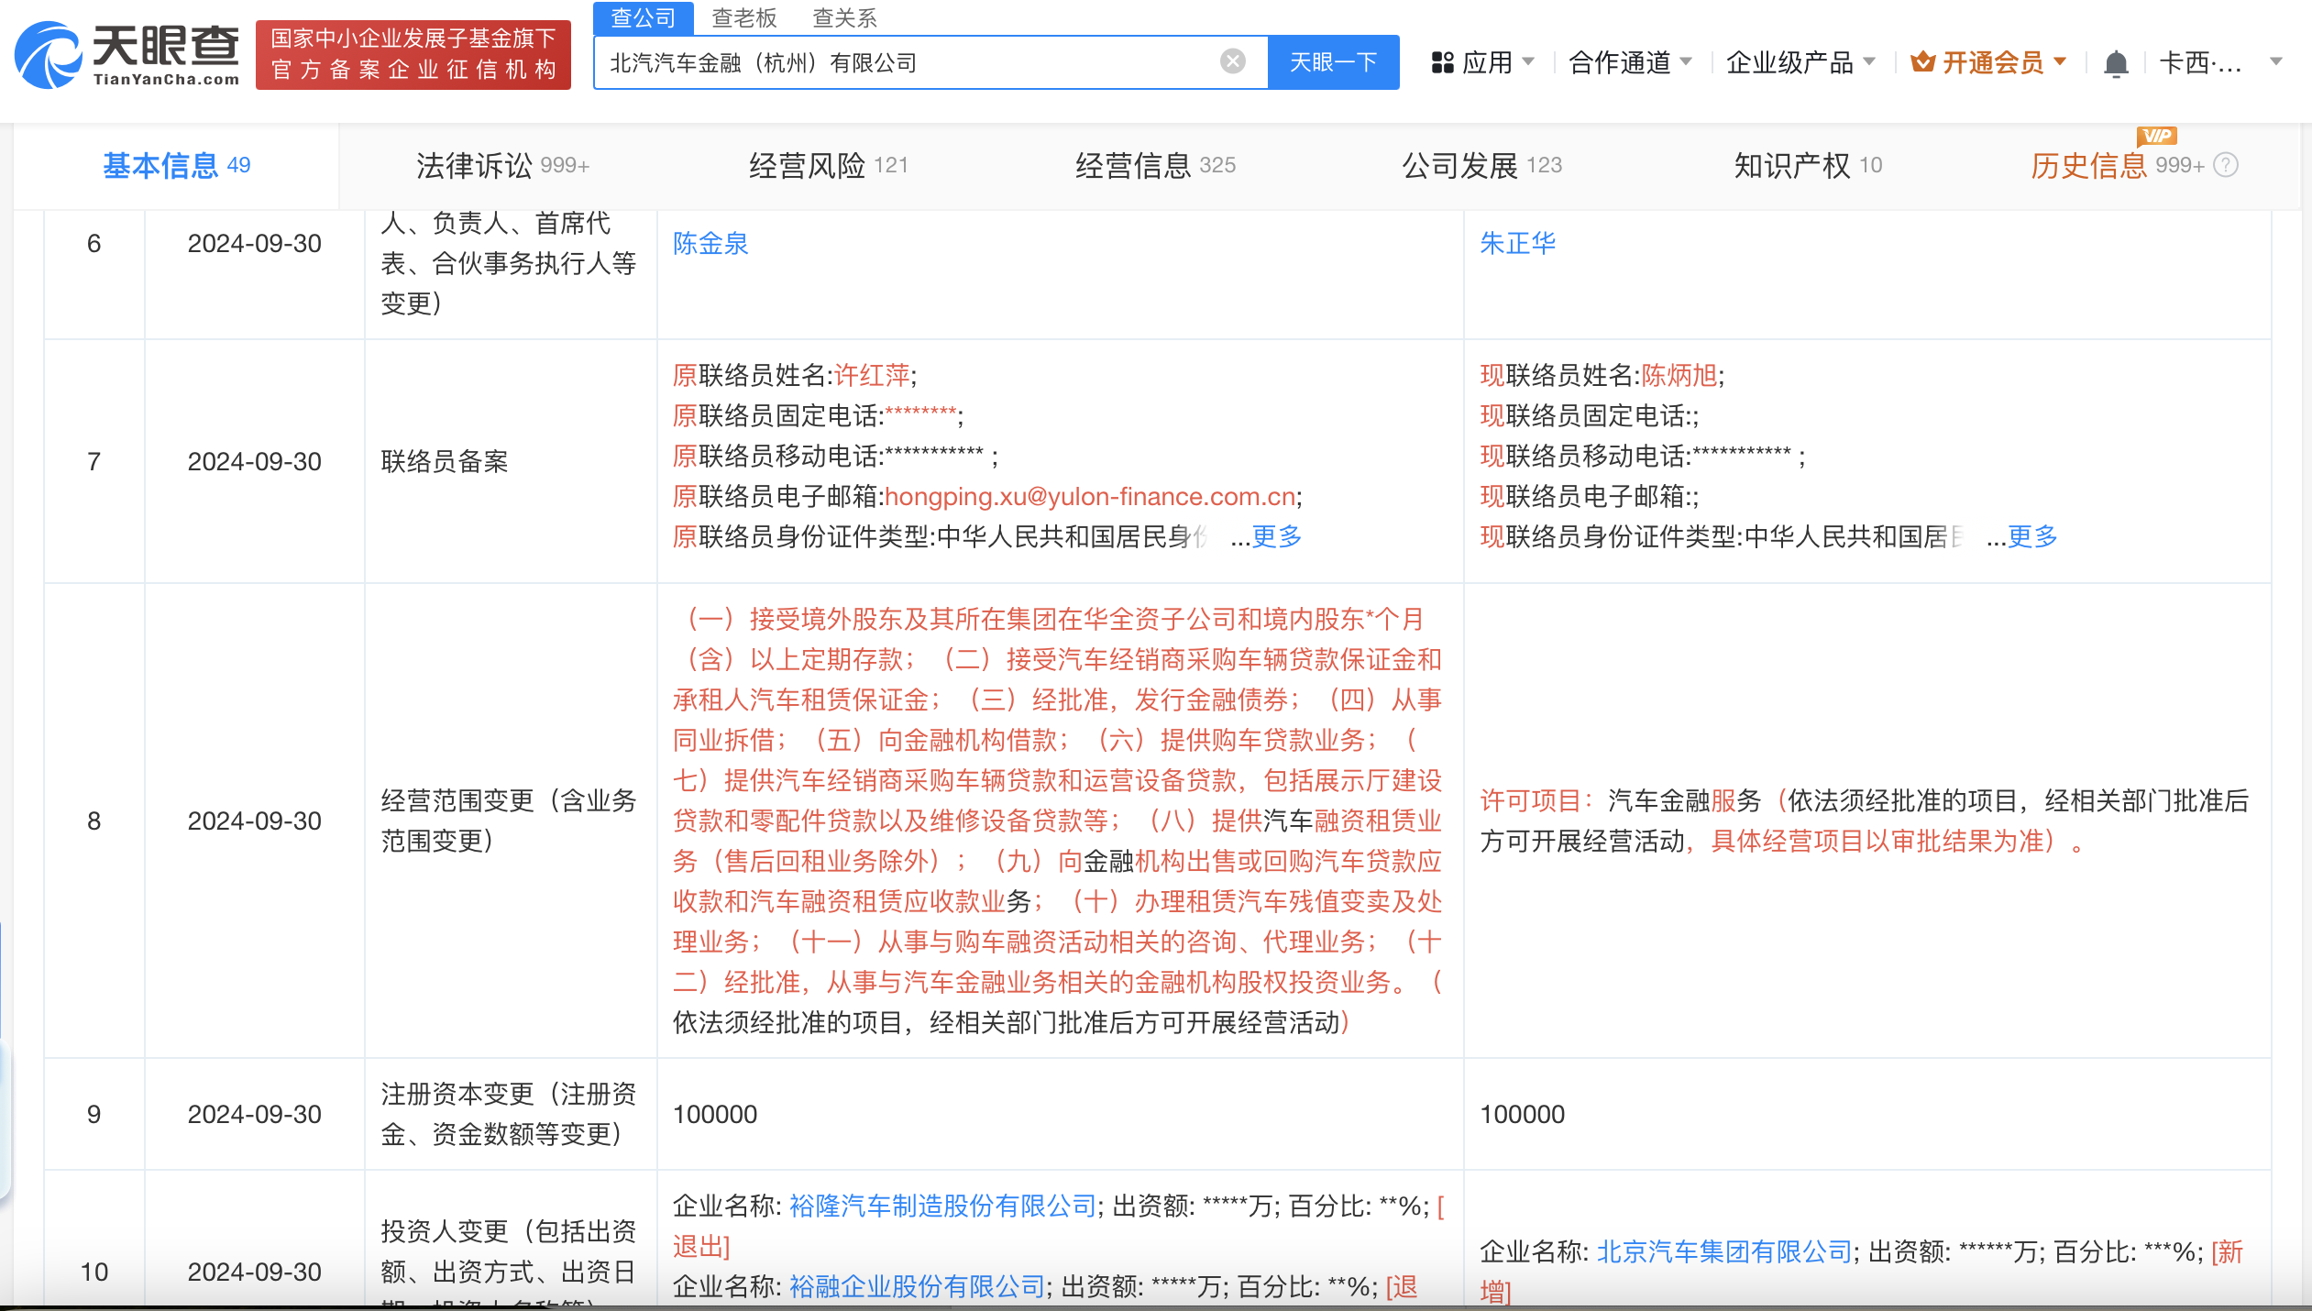Click the TianYanCha logo
The height and width of the screenshot is (1311, 2312).
tap(127, 55)
